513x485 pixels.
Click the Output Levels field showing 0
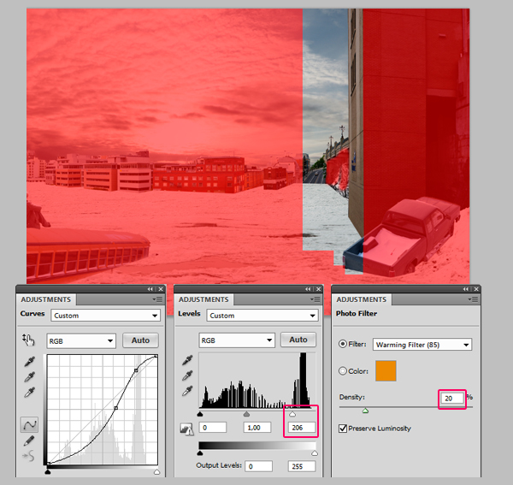point(259,466)
